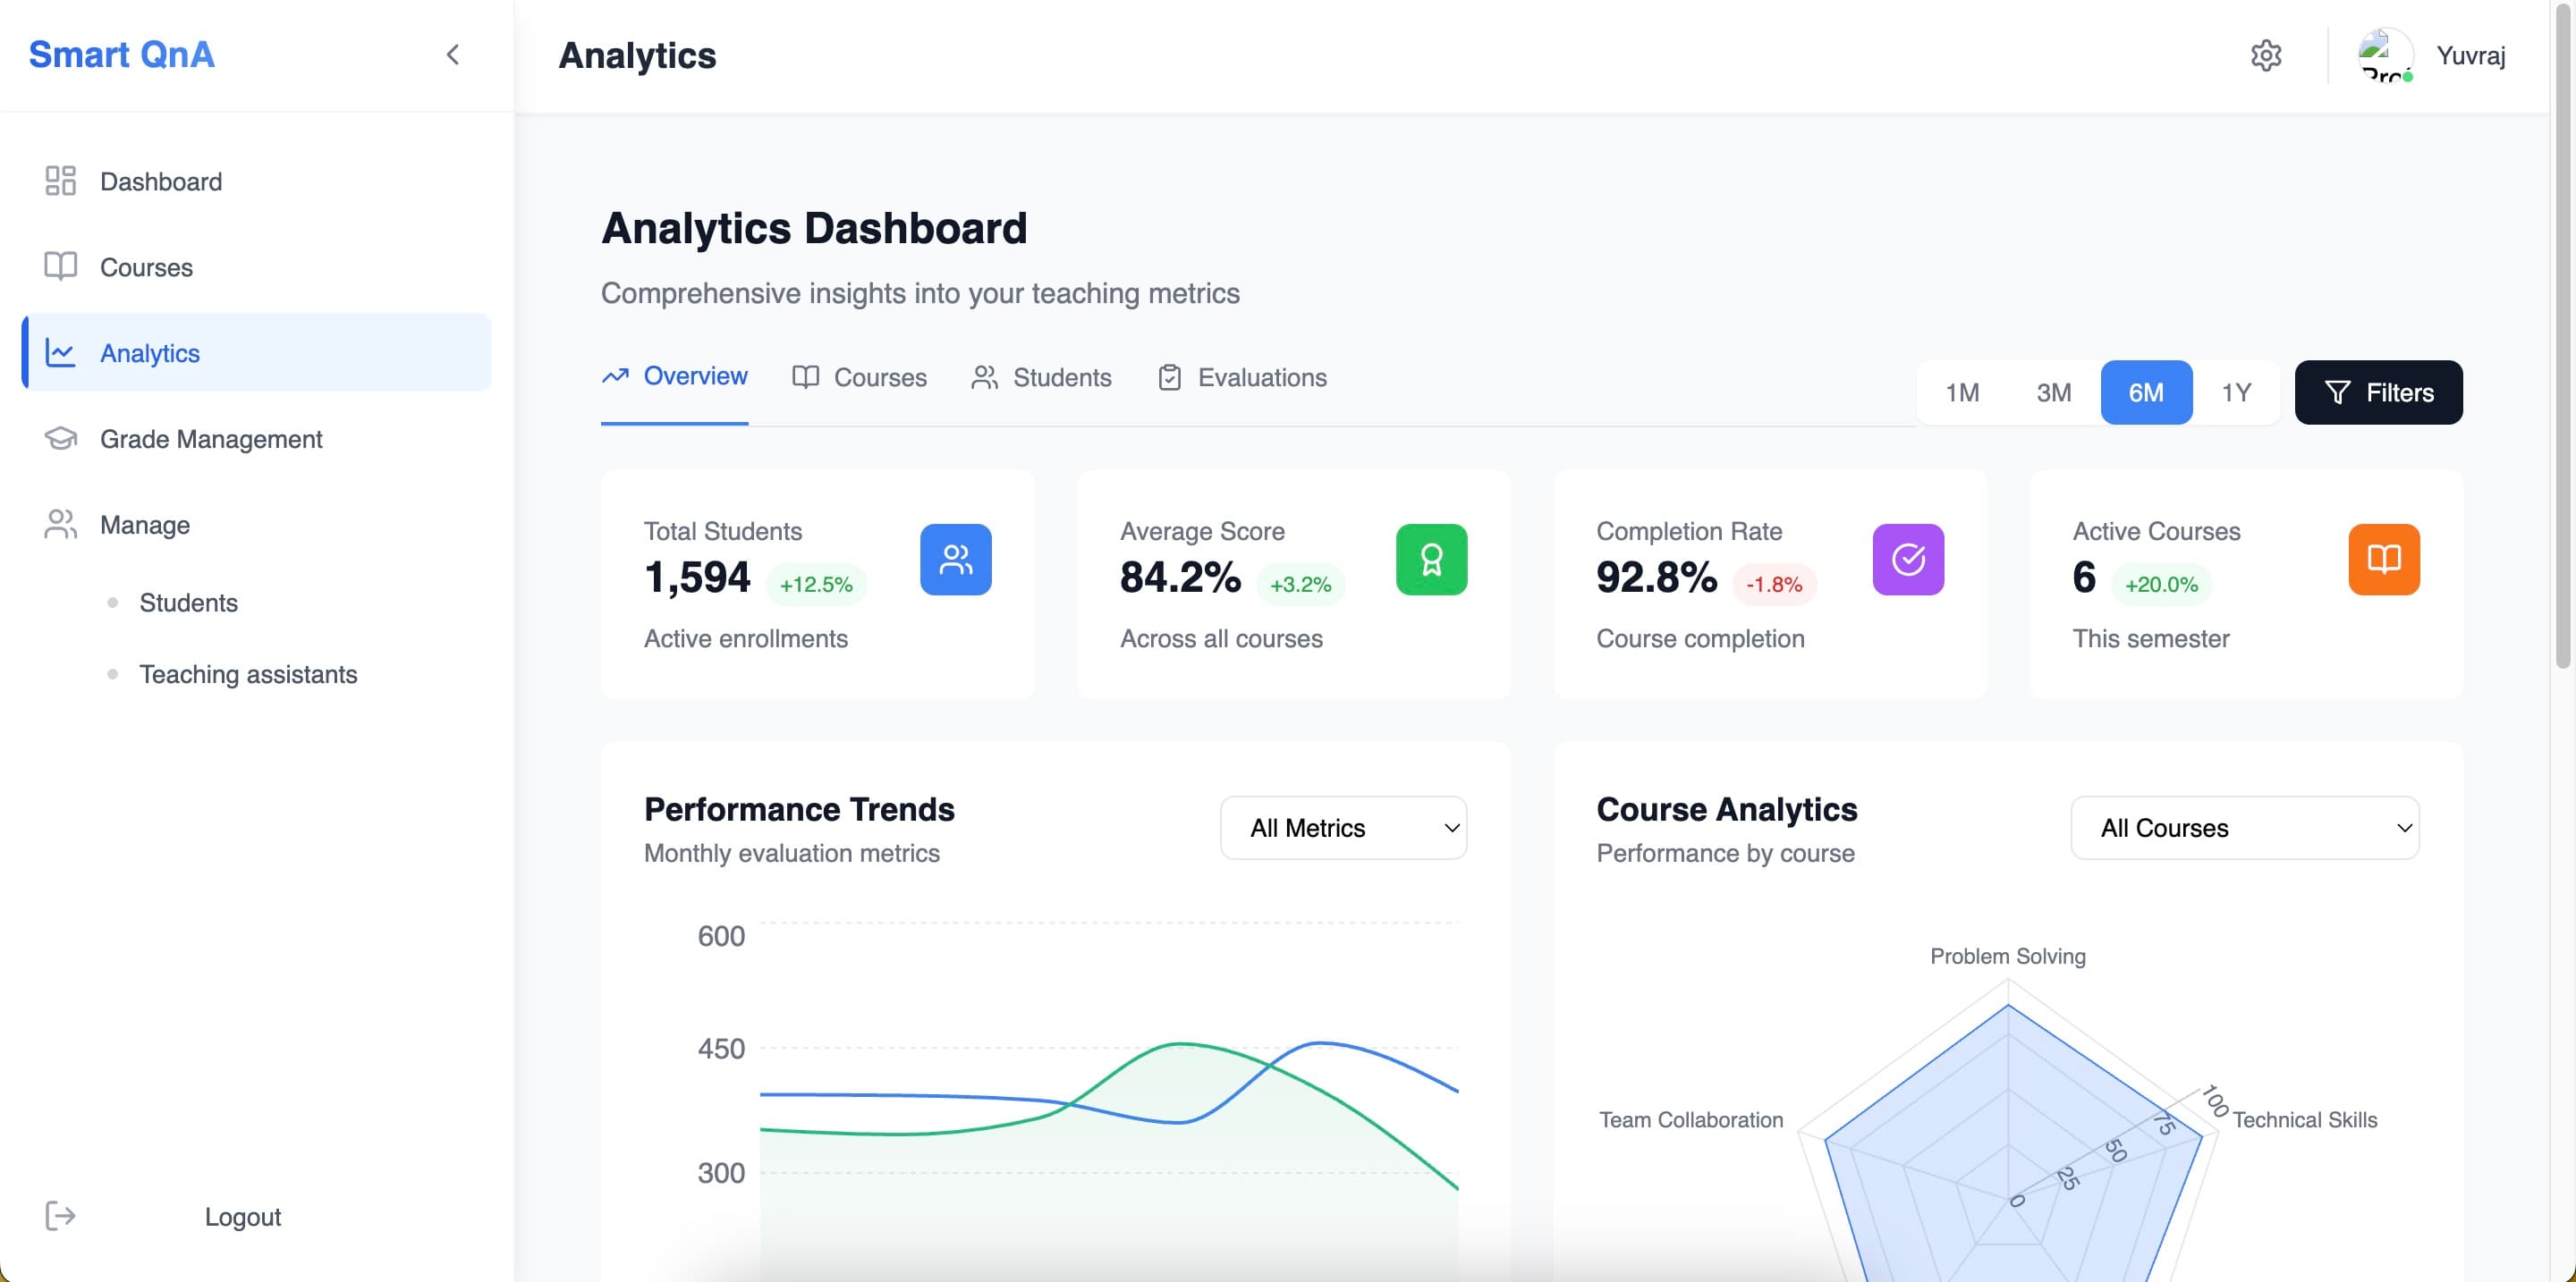Click the Course Analytics heading
The width and height of the screenshot is (2576, 1282).
pos(1727,808)
